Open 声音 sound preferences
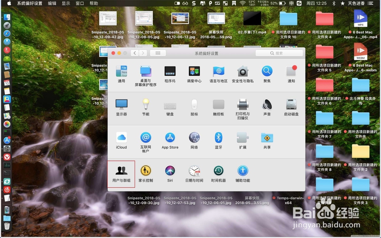This screenshot has width=381, height=238. point(267,106)
